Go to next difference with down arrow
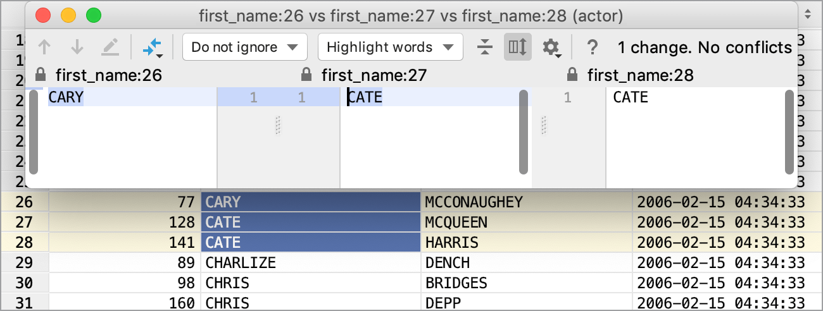 click(77, 47)
